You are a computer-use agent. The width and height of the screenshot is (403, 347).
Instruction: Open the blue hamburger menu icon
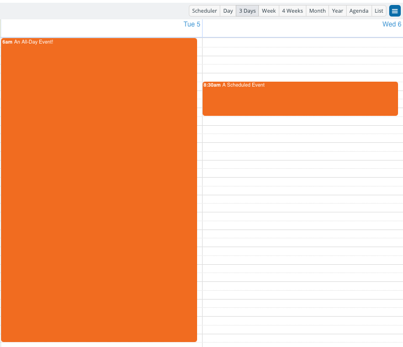tap(395, 11)
